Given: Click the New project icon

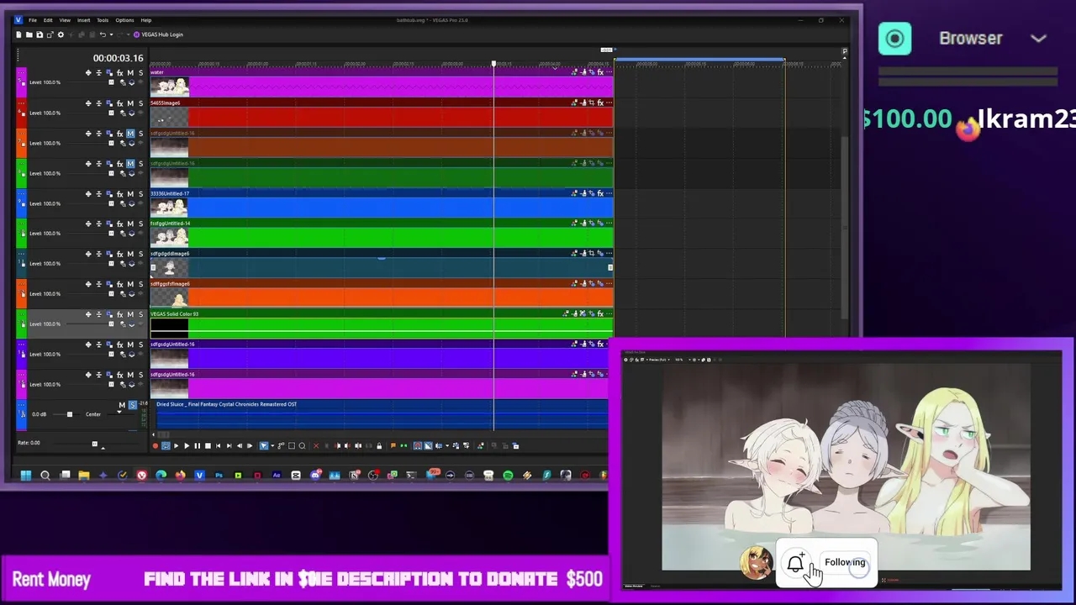Looking at the screenshot, I should pos(19,34).
